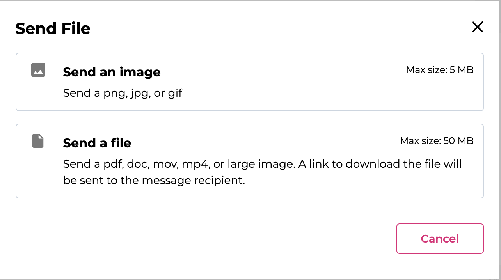Select the option for sending pdf or mp4 files
The width and height of the screenshot is (501, 280).
pyautogui.click(x=250, y=161)
